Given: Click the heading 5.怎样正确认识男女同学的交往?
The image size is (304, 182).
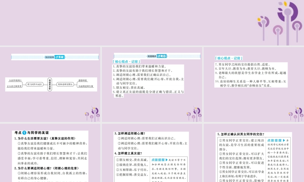Looking at the screenshot, I should [x=240, y=134].
